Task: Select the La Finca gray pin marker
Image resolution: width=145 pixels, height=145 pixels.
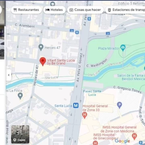Action: coord(20,96)
